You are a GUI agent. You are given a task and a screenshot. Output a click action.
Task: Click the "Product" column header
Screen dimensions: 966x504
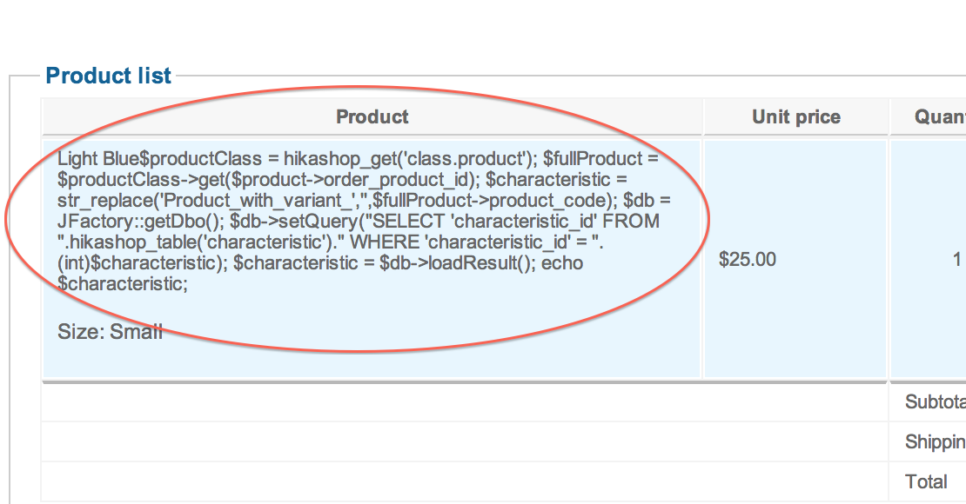372,117
